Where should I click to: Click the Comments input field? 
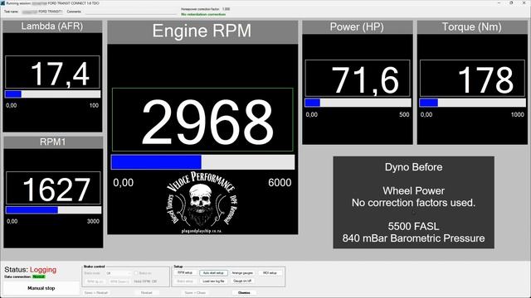click(130, 12)
